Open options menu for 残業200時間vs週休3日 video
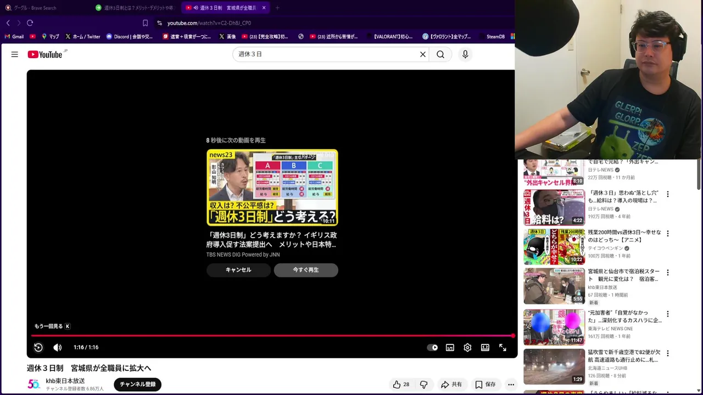 click(668, 233)
